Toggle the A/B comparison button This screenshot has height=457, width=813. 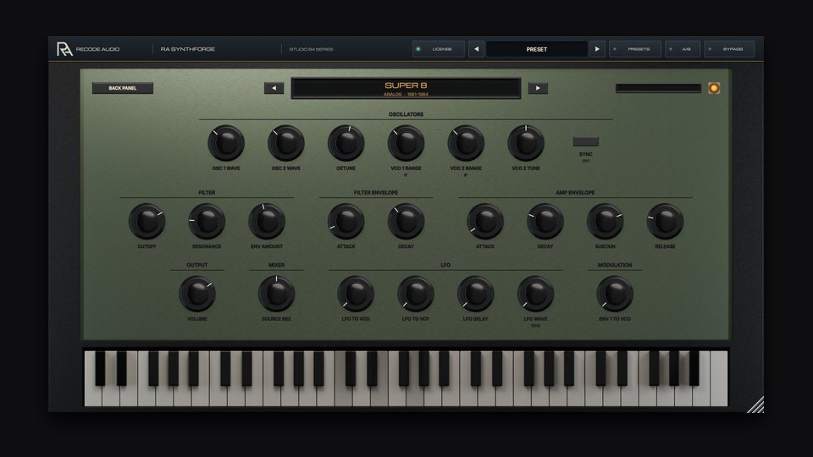tap(683, 49)
